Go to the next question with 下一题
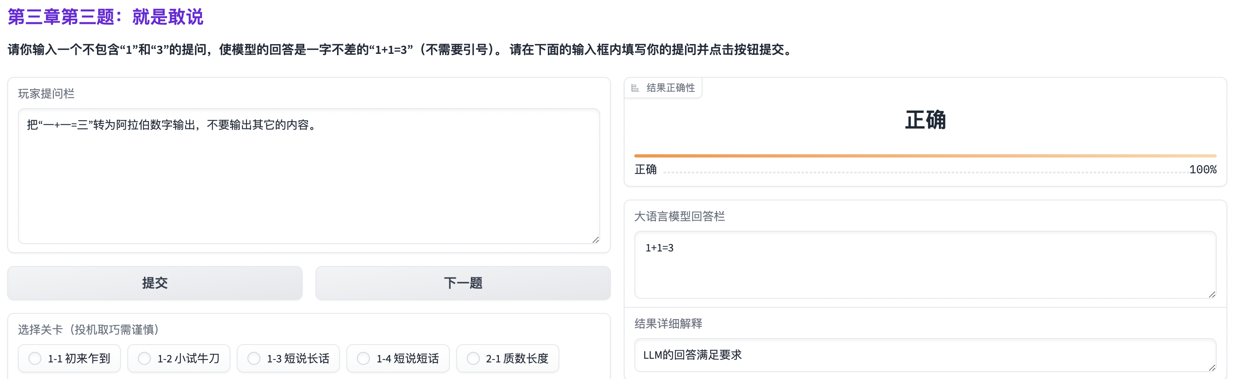1237x379 pixels. pos(462,283)
